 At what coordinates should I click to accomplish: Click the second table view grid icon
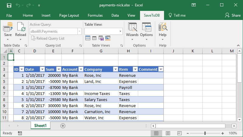pyautogui.click(x=94, y=38)
